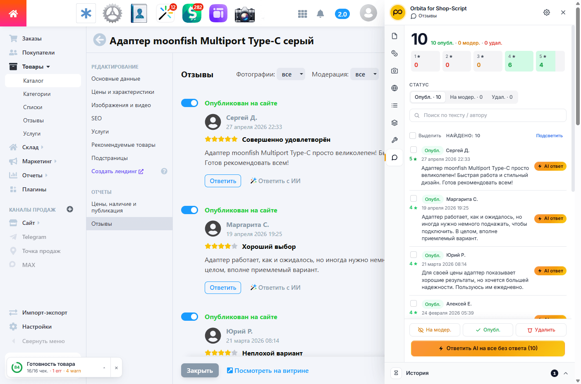Open the green dollar app with badge 282
Viewport: 581px width, 384px height.
[x=192, y=13]
